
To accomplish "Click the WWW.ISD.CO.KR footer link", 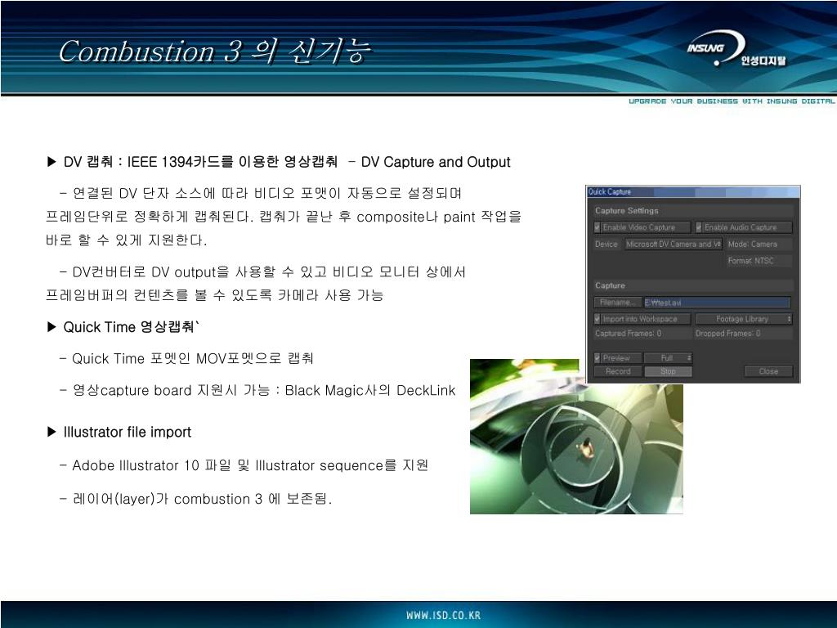I will pyautogui.click(x=444, y=615).
